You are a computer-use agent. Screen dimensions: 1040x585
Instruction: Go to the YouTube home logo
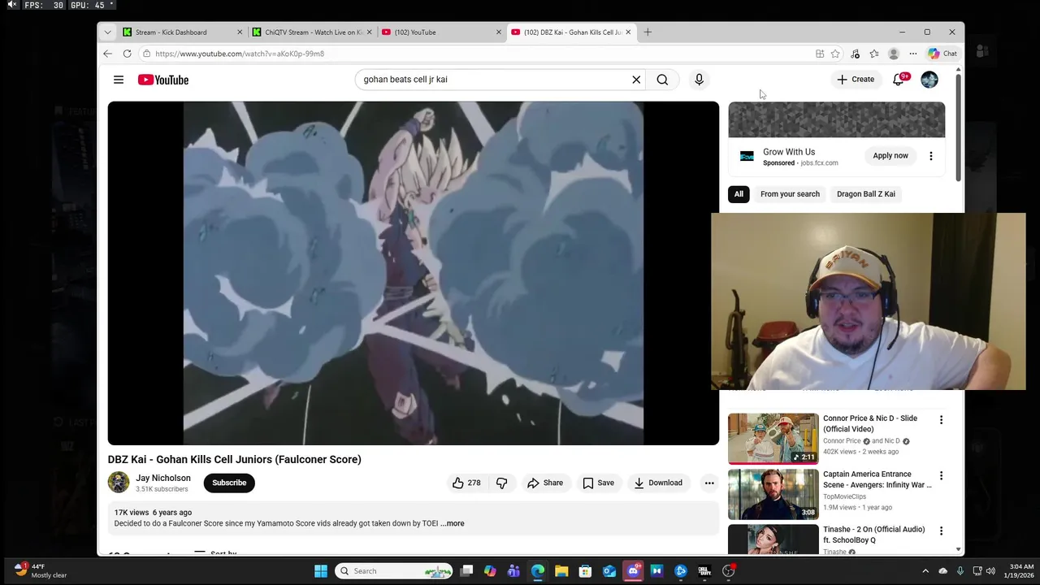click(x=163, y=80)
